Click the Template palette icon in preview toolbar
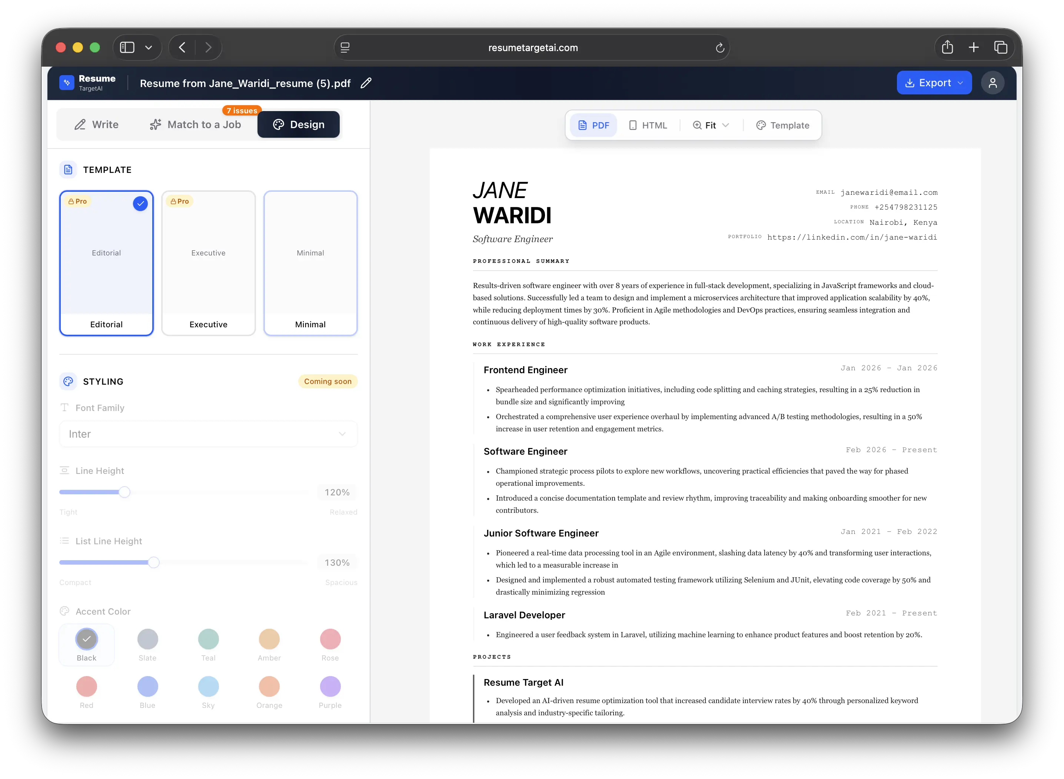The height and width of the screenshot is (779, 1064). point(761,125)
